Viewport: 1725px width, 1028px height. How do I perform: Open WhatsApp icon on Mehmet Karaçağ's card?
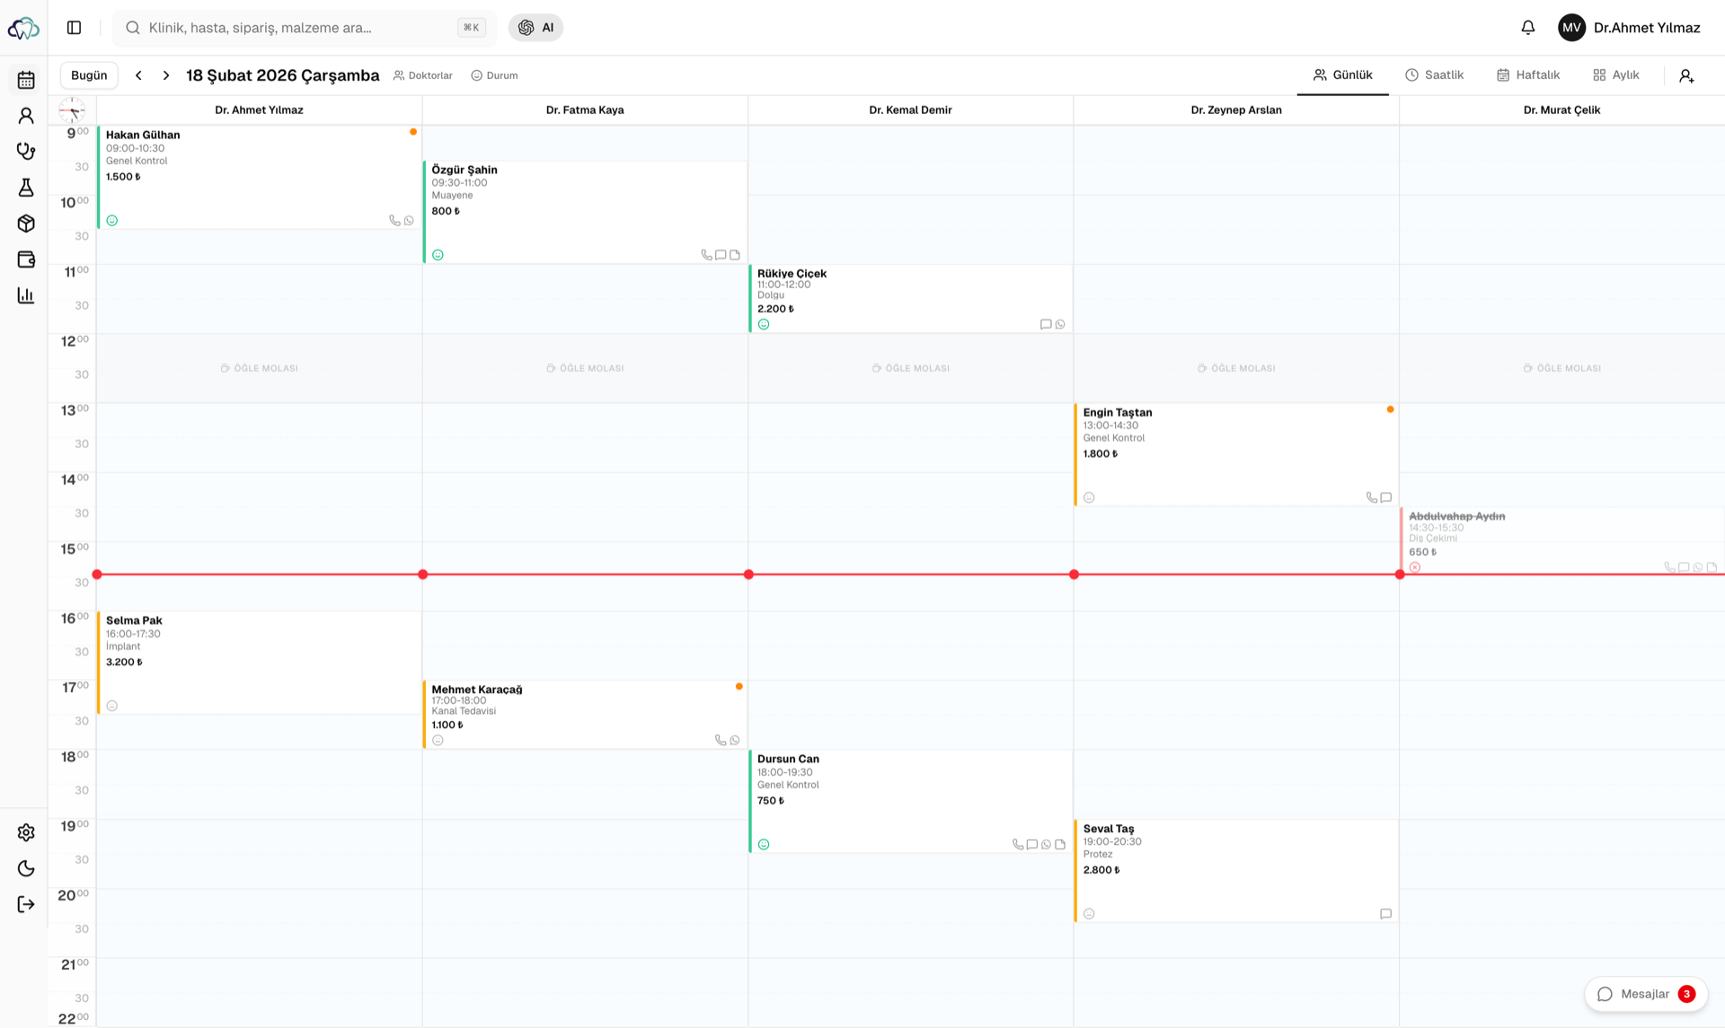tap(735, 741)
